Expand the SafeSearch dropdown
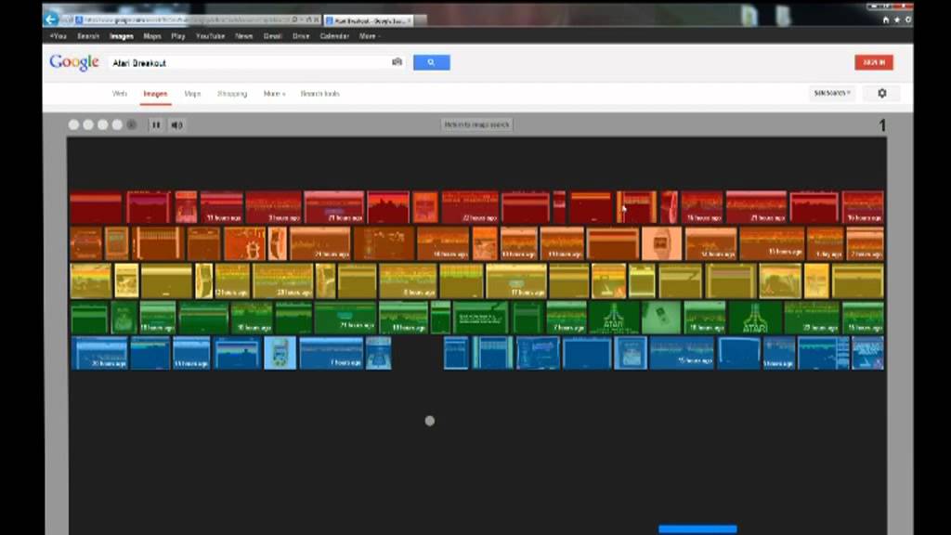The height and width of the screenshot is (535, 951). (832, 93)
